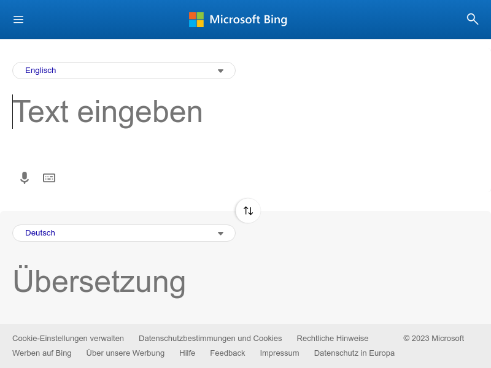Click the Feedback link
Screen dimensions: 491x368
click(227, 353)
